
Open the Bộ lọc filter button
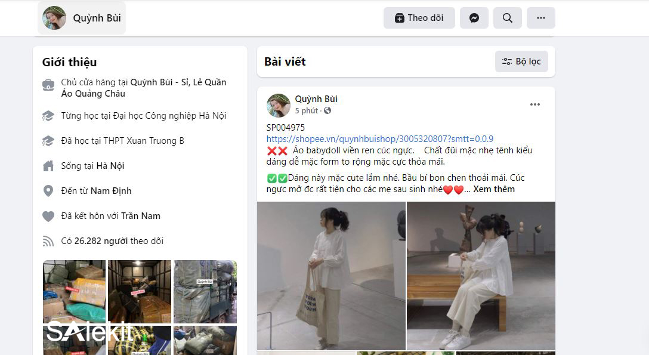click(521, 61)
